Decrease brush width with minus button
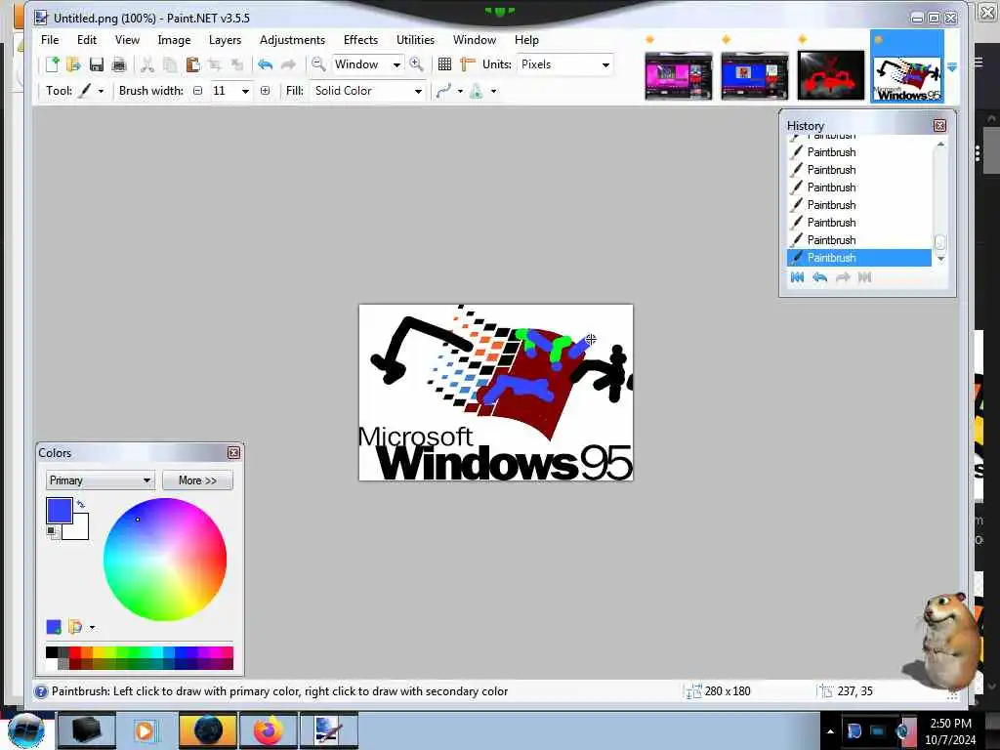This screenshot has width=1000, height=750. 197,91
